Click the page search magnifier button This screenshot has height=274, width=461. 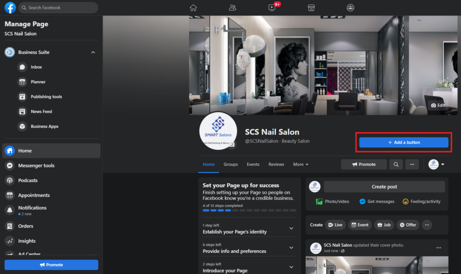(396, 165)
